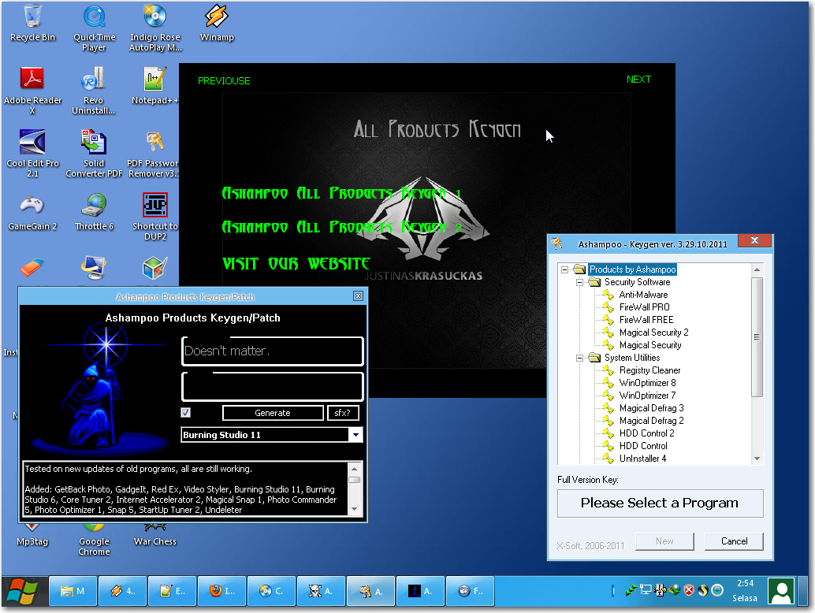
Task: Select WinOptimizer 7 in the tree
Action: 647,396
